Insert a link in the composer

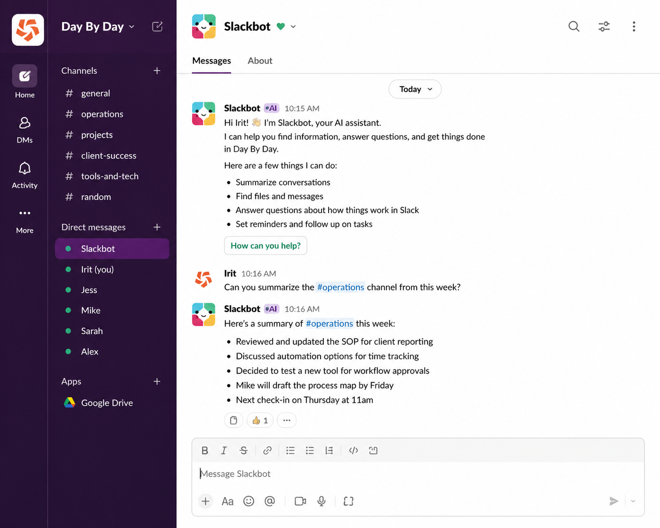point(267,450)
